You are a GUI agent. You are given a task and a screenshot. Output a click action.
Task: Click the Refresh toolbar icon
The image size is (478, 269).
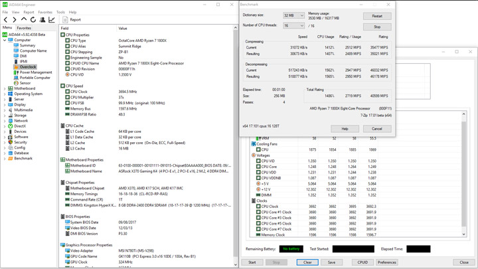tap(33, 19)
